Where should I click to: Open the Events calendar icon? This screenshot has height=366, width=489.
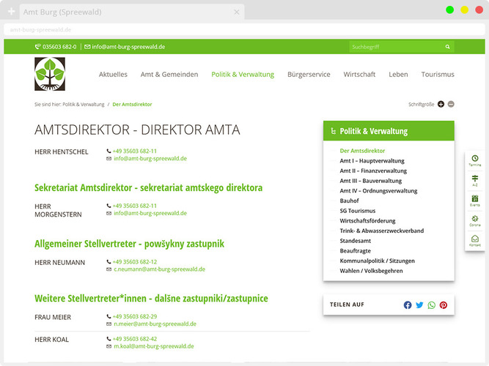474,199
